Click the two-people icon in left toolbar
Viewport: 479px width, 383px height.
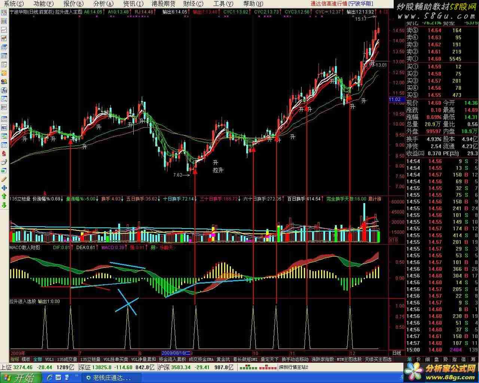(4, 82)
